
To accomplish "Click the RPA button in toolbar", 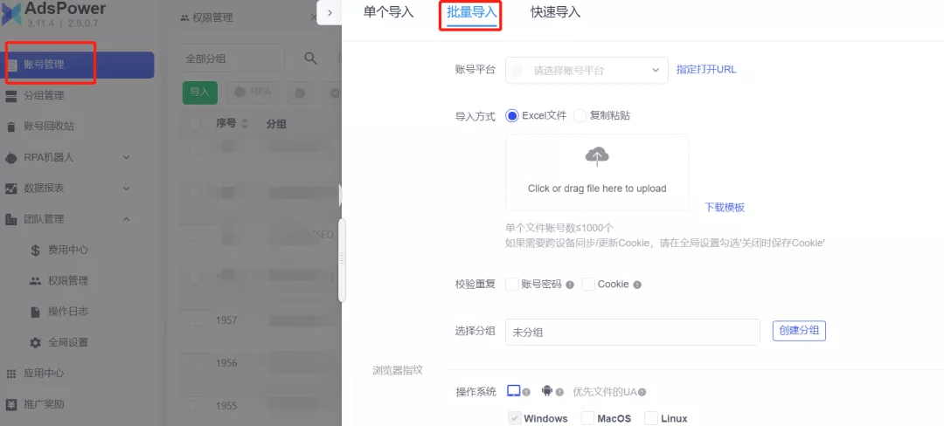I will tap(253, 93).
